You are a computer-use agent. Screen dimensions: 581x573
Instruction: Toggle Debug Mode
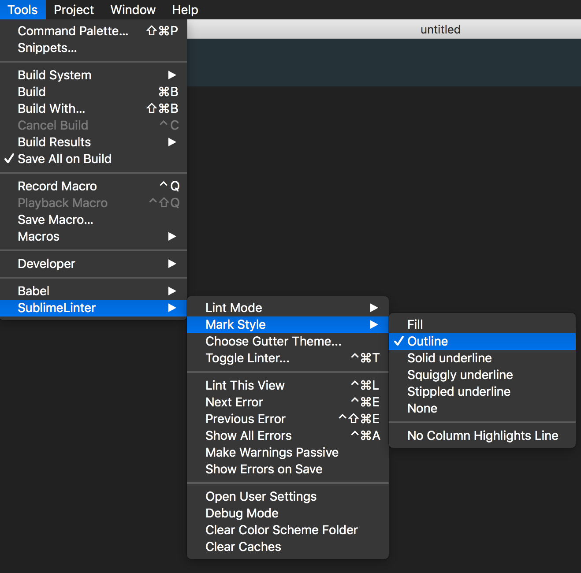[x=288, y=513]
